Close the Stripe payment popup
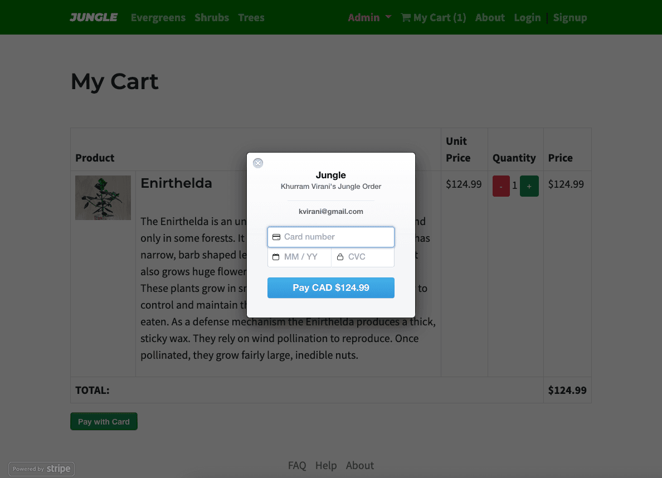 coord(258,163)
